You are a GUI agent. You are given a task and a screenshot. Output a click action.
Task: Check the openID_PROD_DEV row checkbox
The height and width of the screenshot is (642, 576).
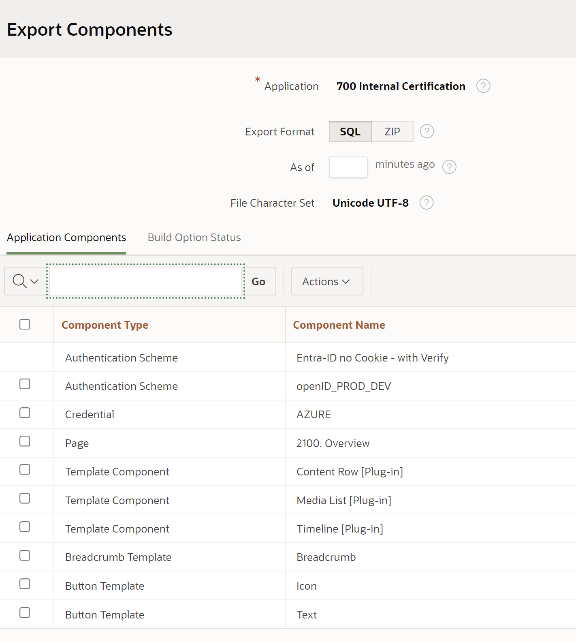(x=25, y=384)
